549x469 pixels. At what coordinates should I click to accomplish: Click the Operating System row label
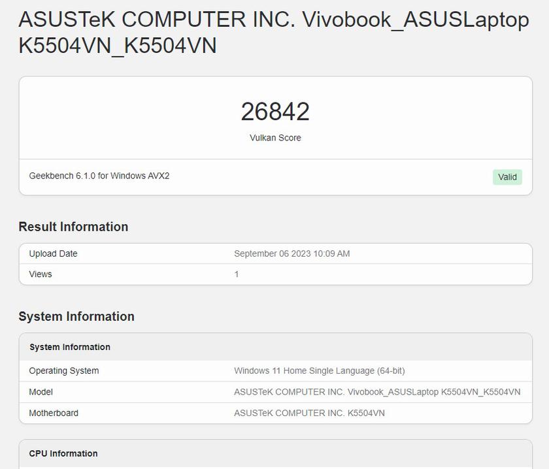coord(64,371)
